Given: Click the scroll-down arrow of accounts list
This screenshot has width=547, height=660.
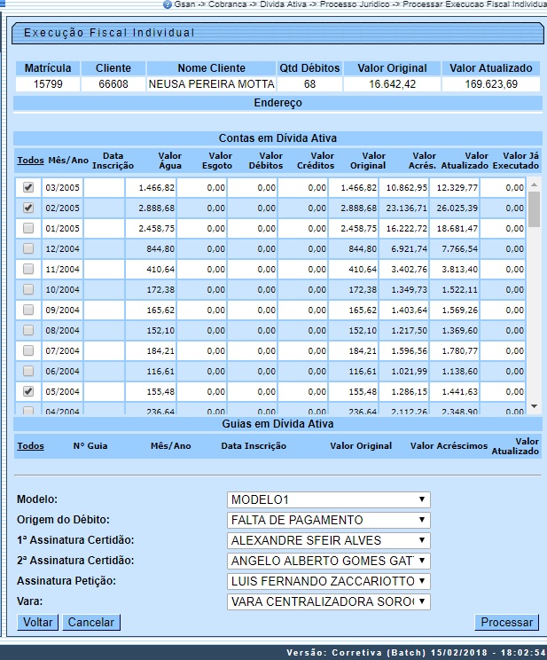Looking at the screenshot, I should tap(534, 406).
